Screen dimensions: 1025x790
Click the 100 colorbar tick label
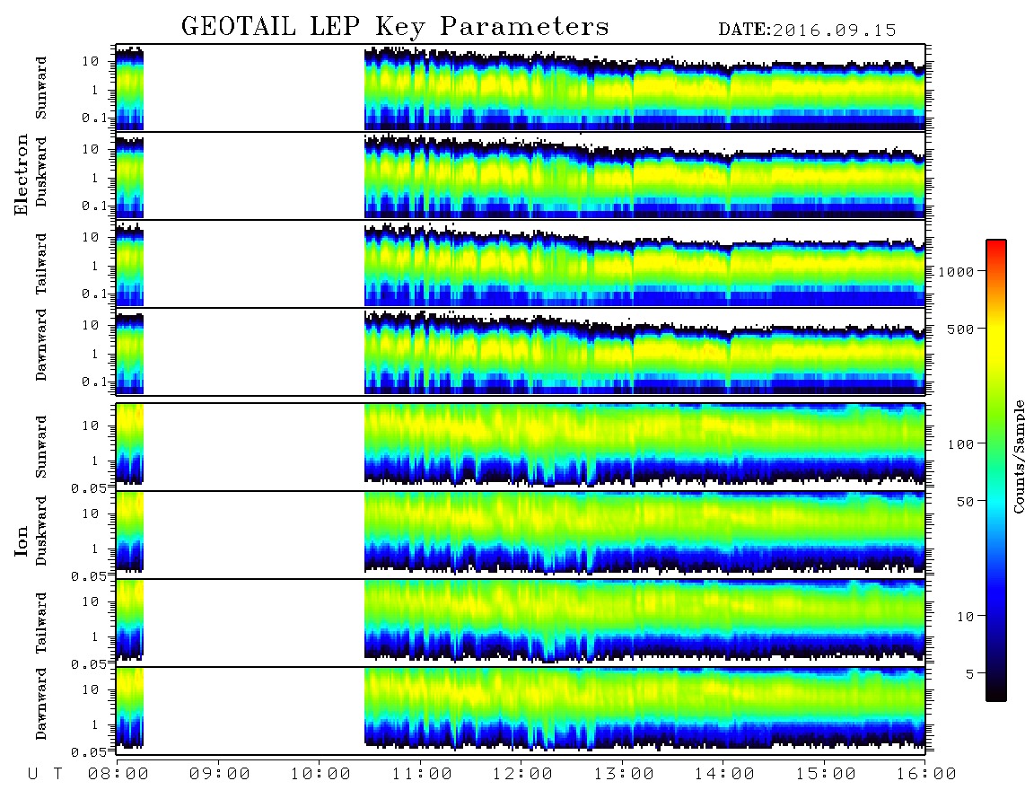click(x=960, y=444)
